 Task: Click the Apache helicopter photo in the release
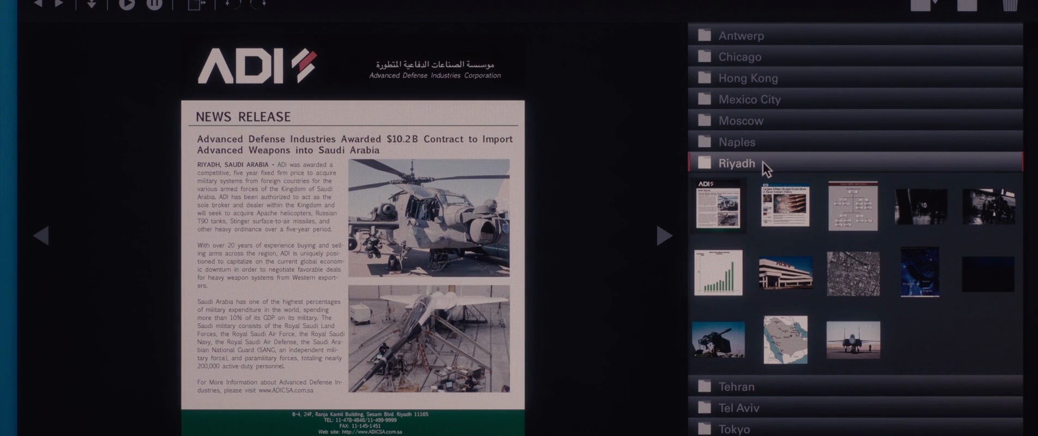click(429, 218)
